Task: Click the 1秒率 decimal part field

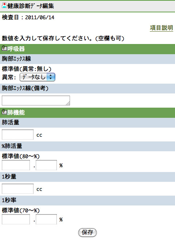Action: pos(46,219)
